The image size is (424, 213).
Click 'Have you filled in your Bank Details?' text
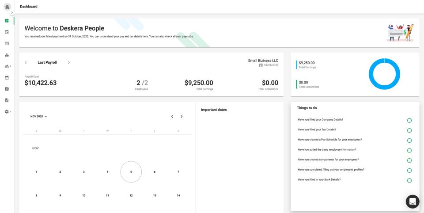319,179
